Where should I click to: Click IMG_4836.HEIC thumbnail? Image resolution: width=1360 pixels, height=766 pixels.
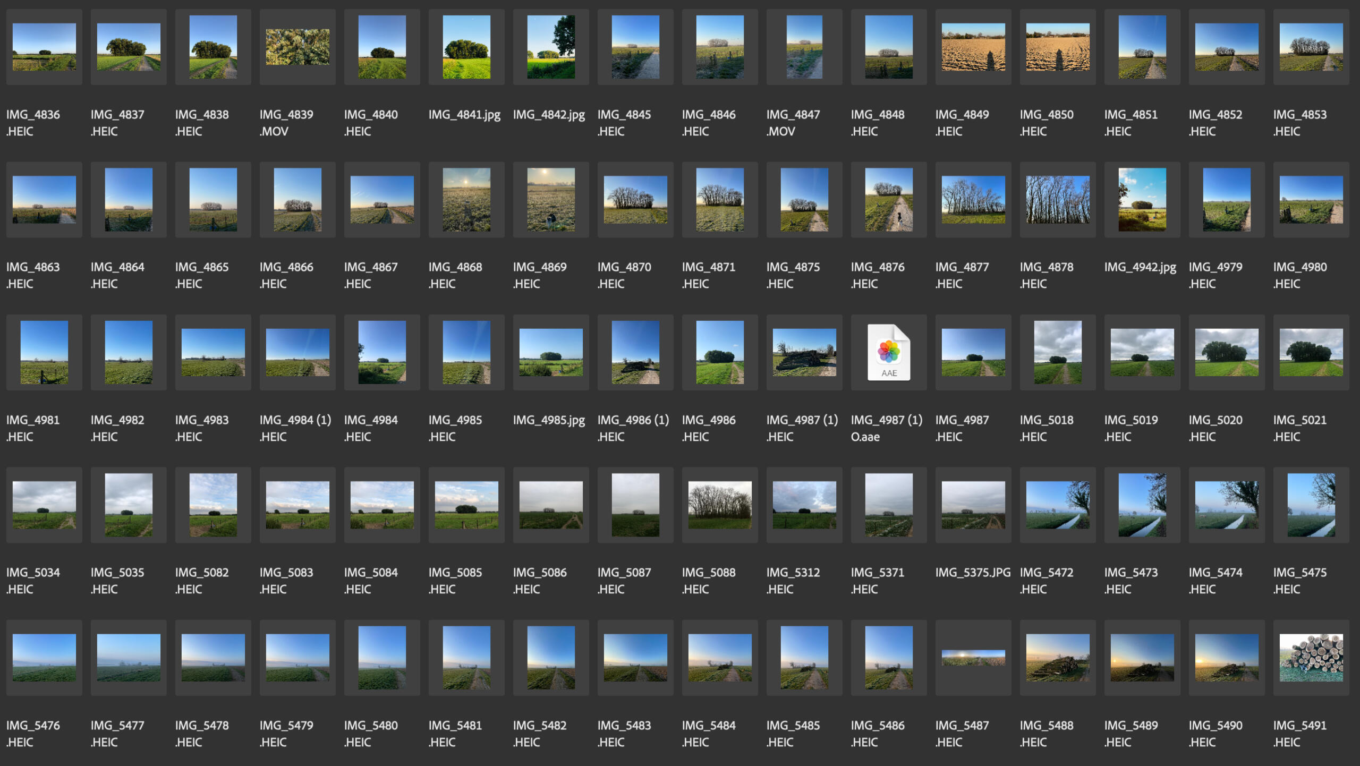click(44, 47)
